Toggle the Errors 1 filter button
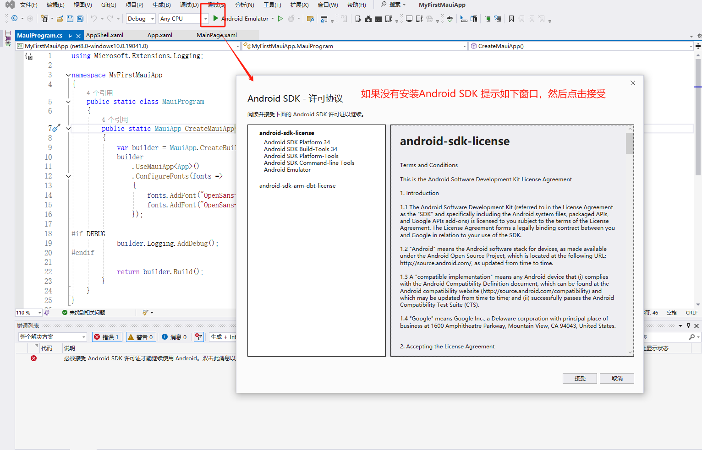 pos(107,337)
